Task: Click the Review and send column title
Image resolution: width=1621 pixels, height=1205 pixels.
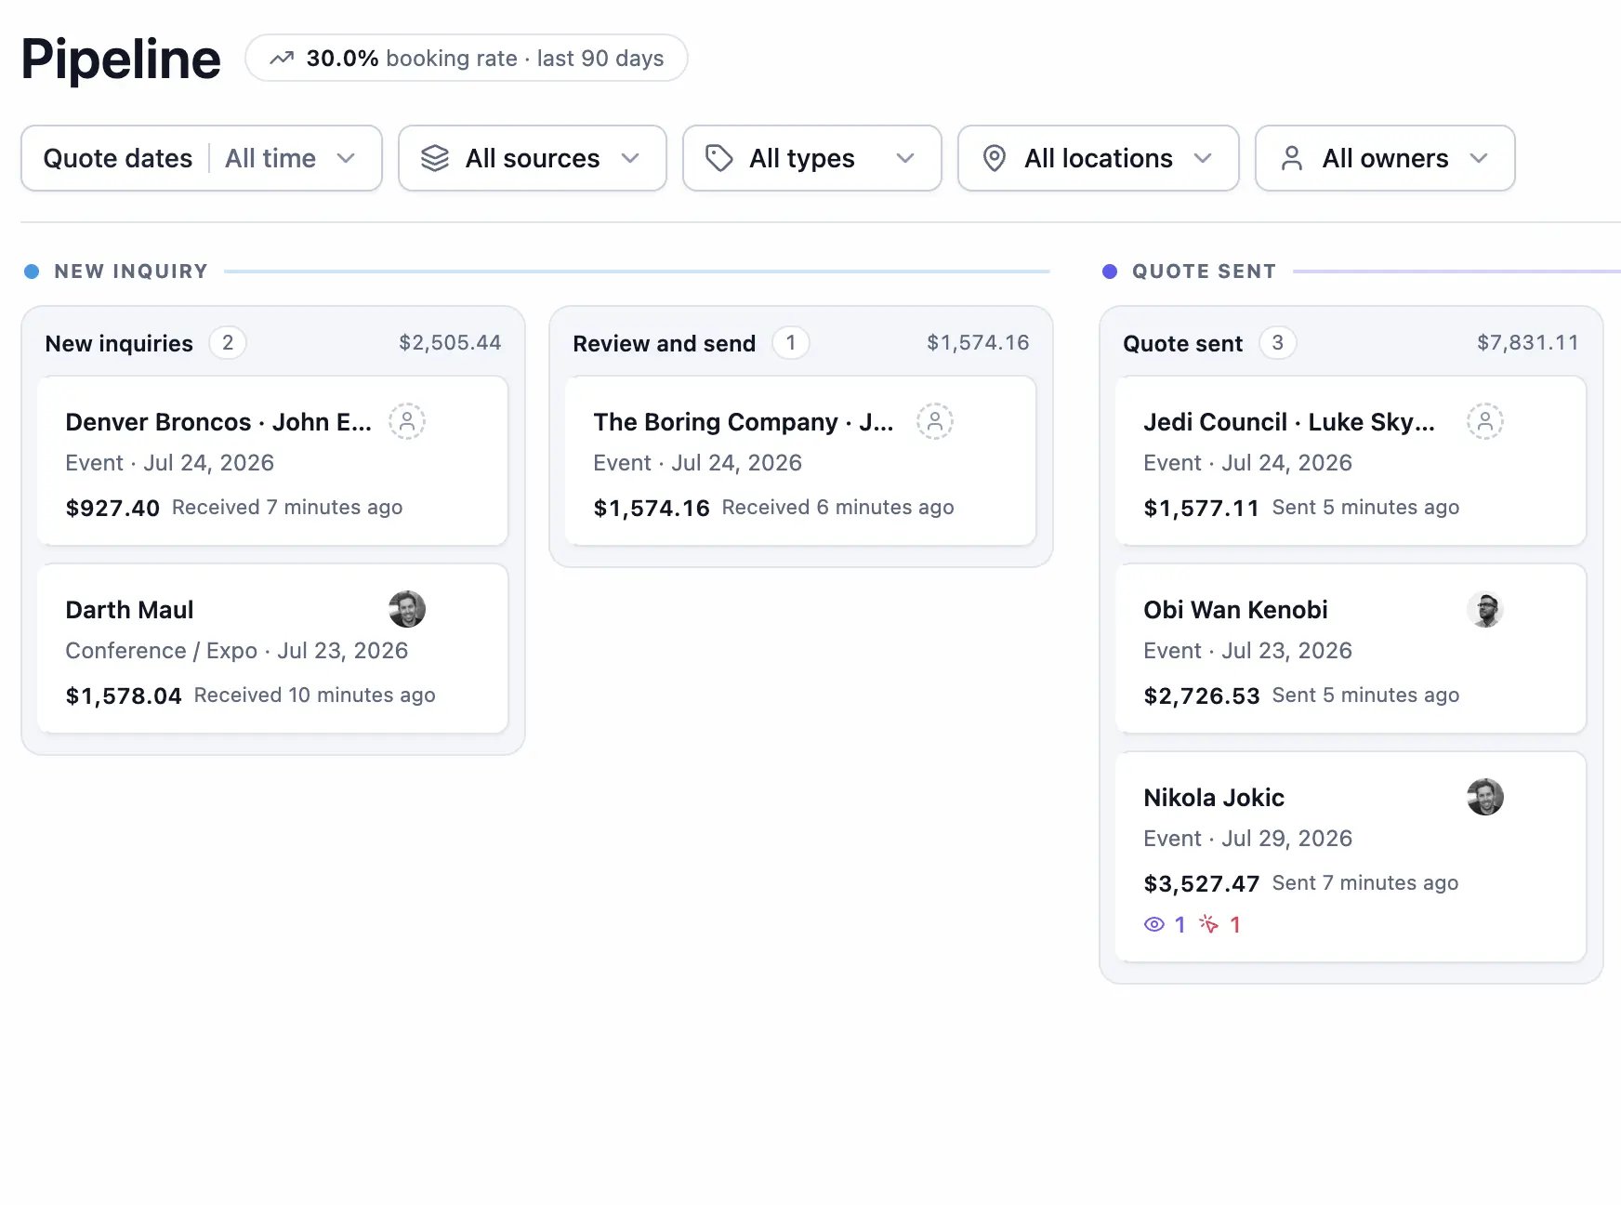Action: 665,344
